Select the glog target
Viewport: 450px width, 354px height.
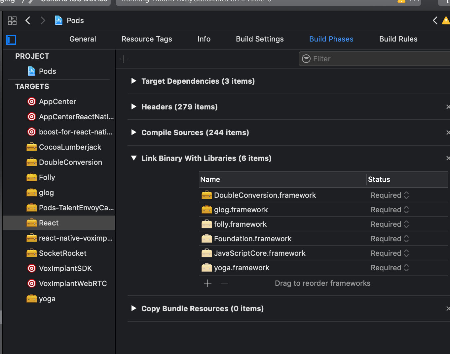coord(59,192)
